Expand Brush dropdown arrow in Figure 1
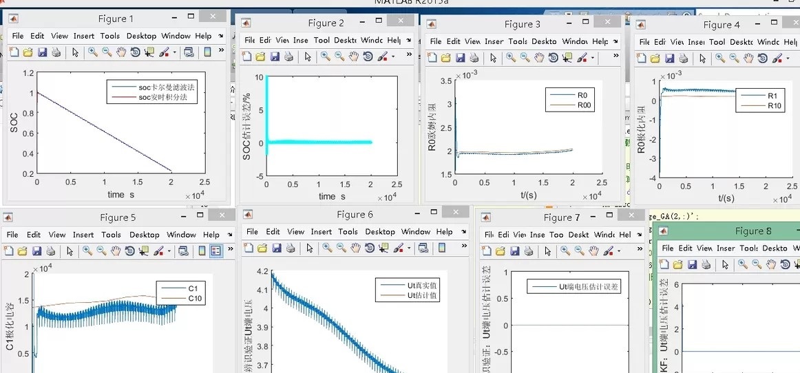800x373 pixels. [x=175, y=52]
